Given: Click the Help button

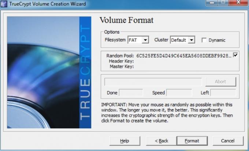Looking at the screenshot, I should pos(124,141).
